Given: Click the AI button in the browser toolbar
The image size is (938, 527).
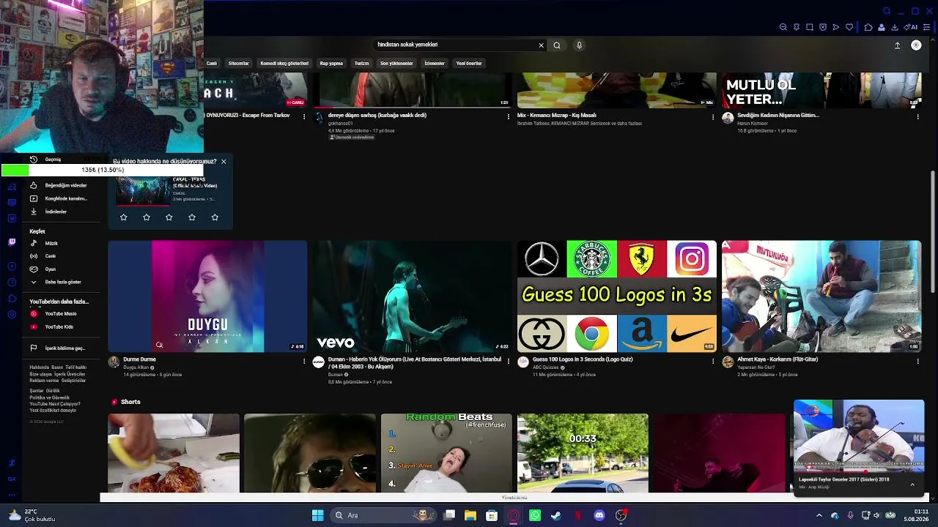Looking at the screenshot, I should pyautogui.click(x=911, y=27).
